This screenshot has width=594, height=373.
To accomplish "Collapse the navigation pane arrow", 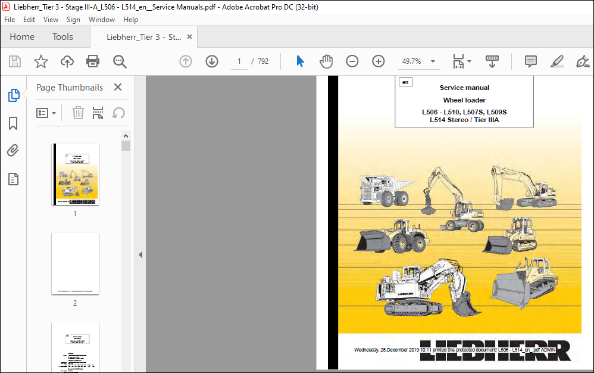I will click(x=140, y=255).
